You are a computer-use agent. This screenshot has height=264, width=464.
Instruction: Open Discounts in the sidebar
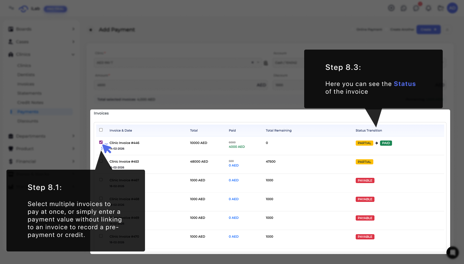(x=27, y=121)
